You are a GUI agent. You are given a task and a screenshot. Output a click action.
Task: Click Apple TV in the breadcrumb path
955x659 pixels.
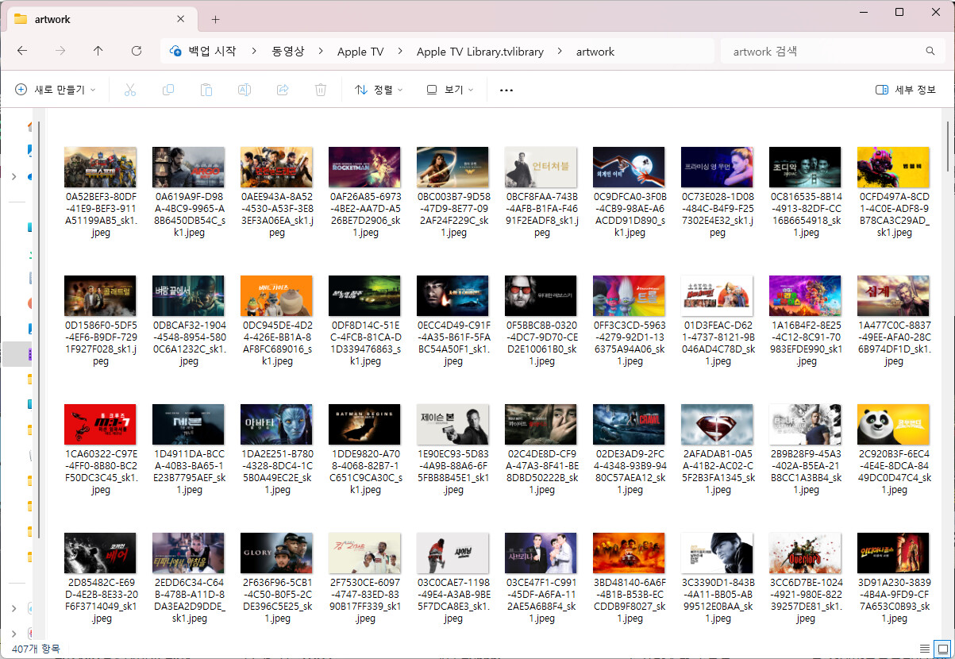pos(360,52)
